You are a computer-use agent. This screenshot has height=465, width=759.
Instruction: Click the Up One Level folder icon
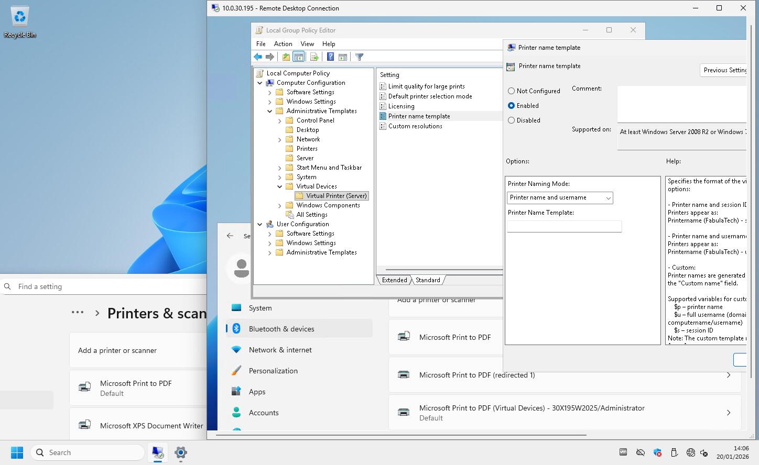[286, 57]
